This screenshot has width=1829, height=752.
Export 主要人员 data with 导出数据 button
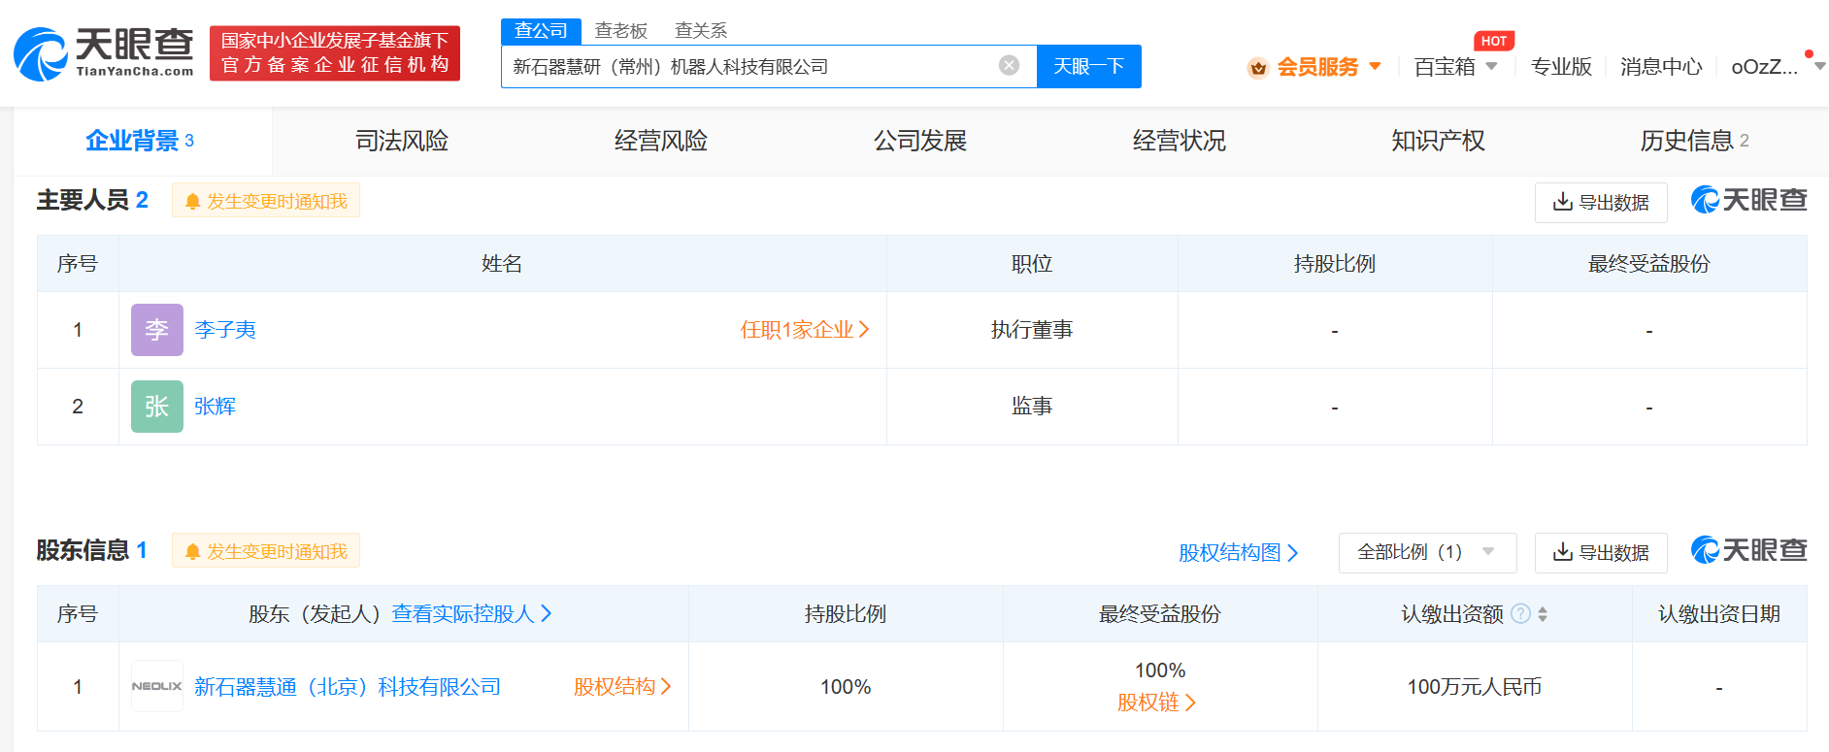point(1600,202)
